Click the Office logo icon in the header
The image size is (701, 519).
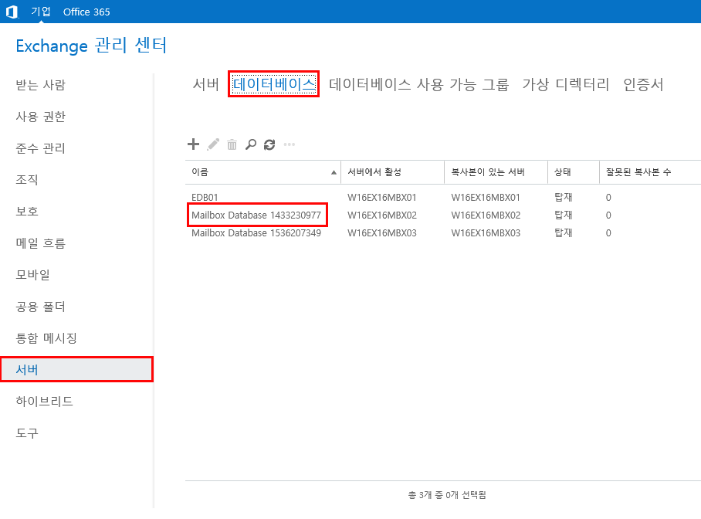[x=12, y=12]
